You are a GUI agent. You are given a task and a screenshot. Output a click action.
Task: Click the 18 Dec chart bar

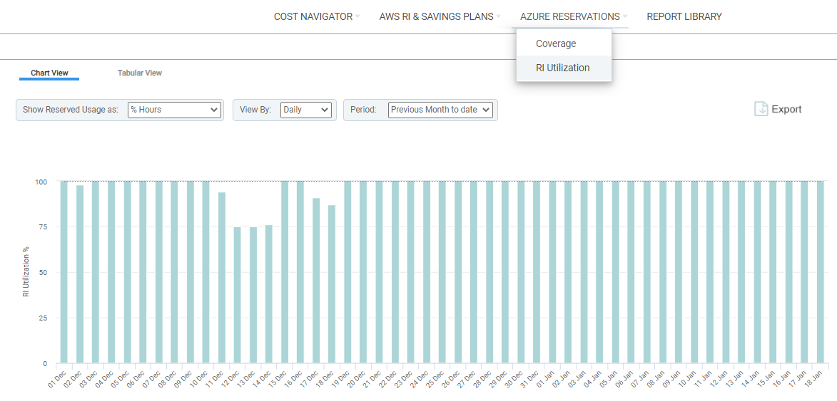tap(332, 283)
